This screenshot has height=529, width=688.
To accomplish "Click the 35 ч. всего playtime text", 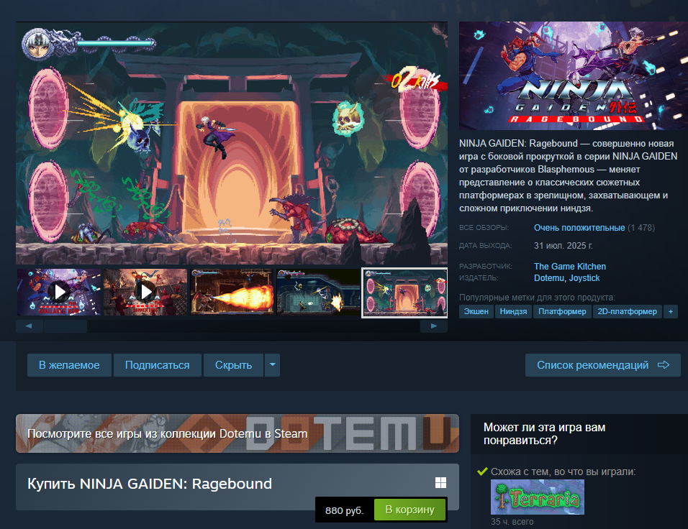I will [x=512, y=522].
